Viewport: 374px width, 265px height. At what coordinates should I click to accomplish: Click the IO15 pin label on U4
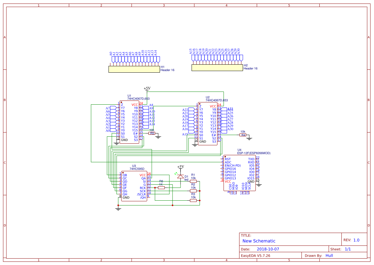(251, 178)
